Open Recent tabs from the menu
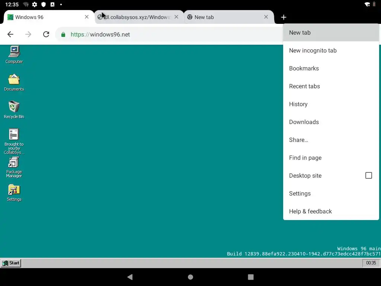 331,86
